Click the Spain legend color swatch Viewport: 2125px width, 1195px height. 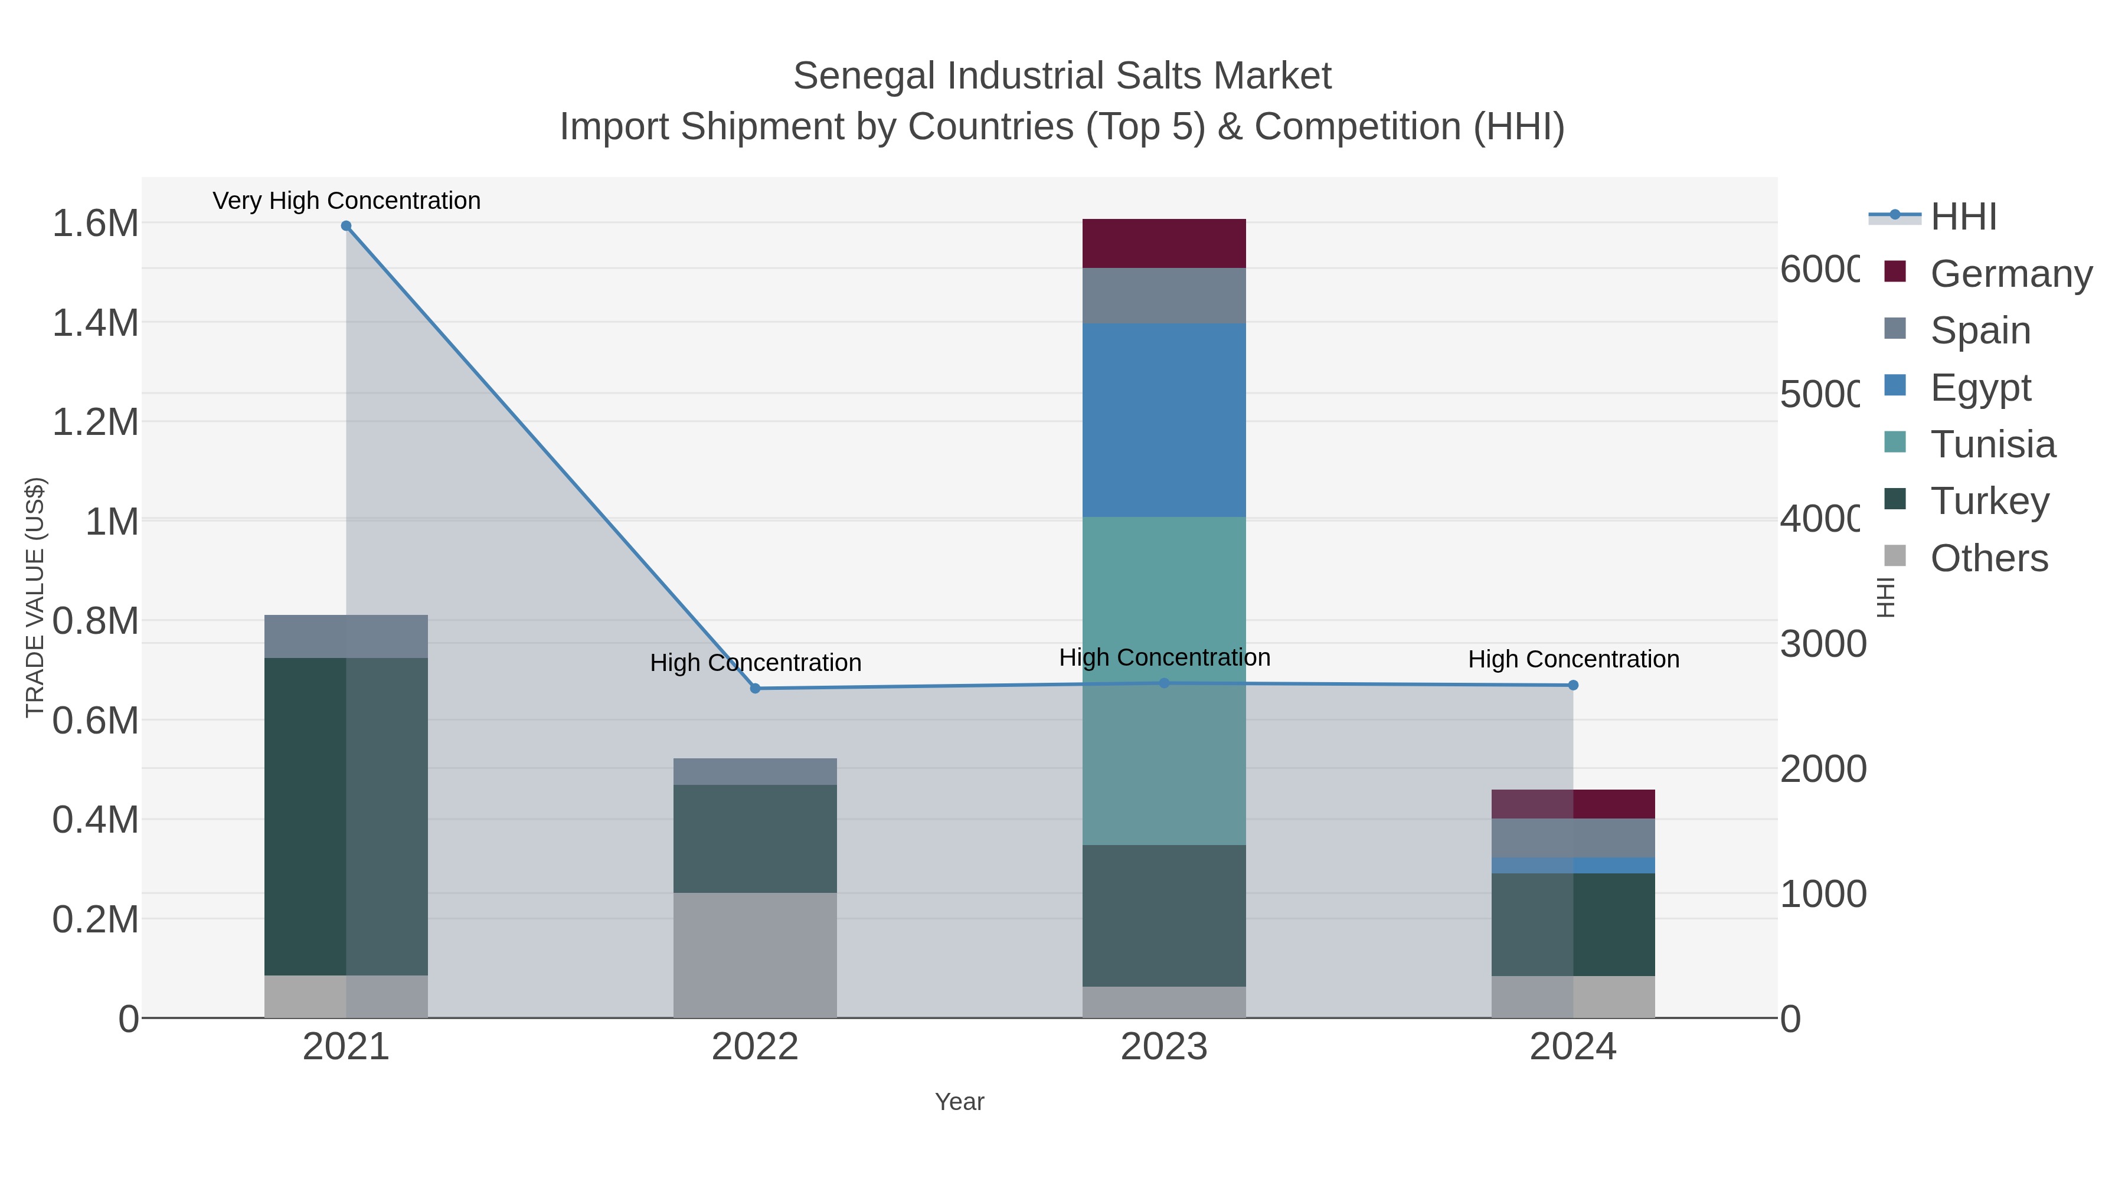tap(1895, 328)
